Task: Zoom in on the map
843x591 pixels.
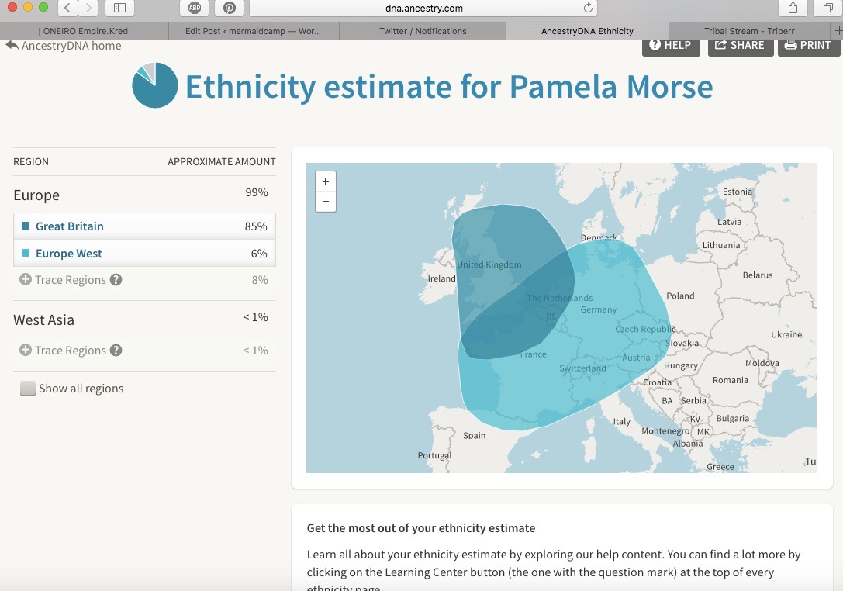Action: (x=326, y=181)
